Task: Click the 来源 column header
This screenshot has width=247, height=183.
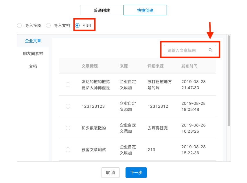Action: click(124, 66)
